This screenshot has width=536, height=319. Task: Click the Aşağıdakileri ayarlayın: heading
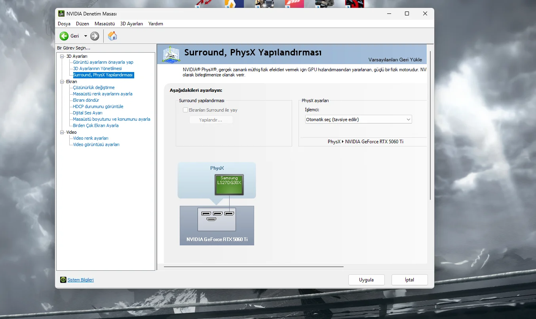[196, 90]
